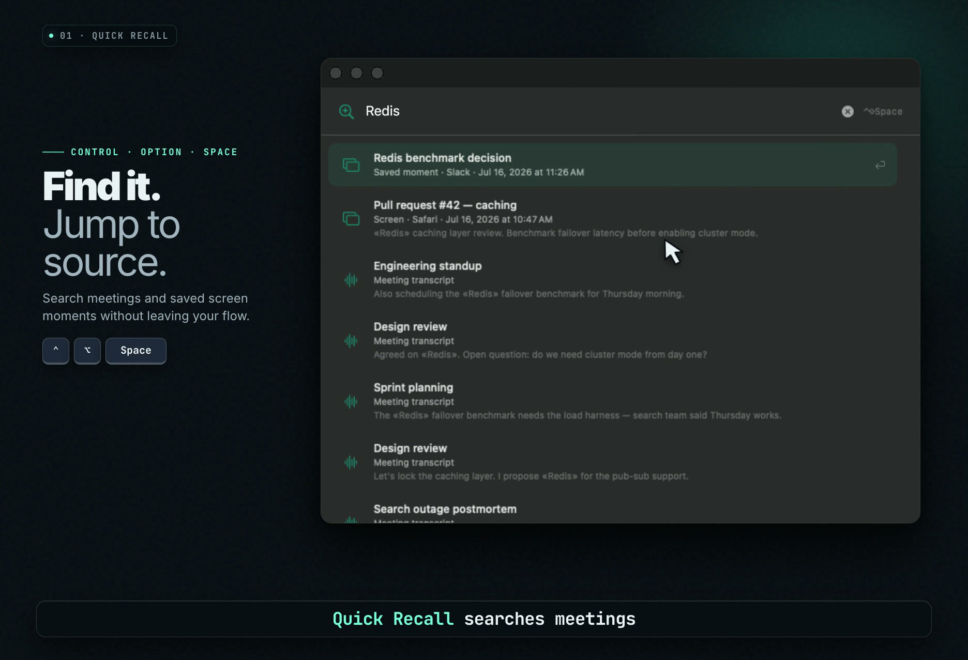Screen dimensions: 968x660
Task: Click the Saved moment · Slack timestamp line
Action: coord(479,172)
